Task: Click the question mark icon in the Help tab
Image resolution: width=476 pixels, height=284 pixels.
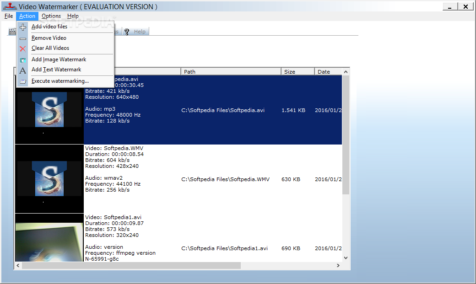Action: (127, 32)
